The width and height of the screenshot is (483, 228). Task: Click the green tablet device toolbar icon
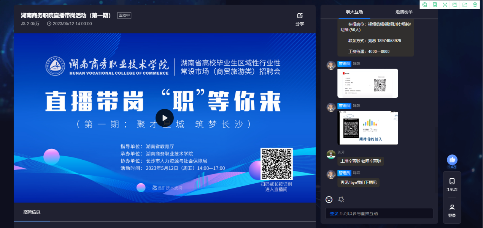pyautogui.click(x=435, y=5)
